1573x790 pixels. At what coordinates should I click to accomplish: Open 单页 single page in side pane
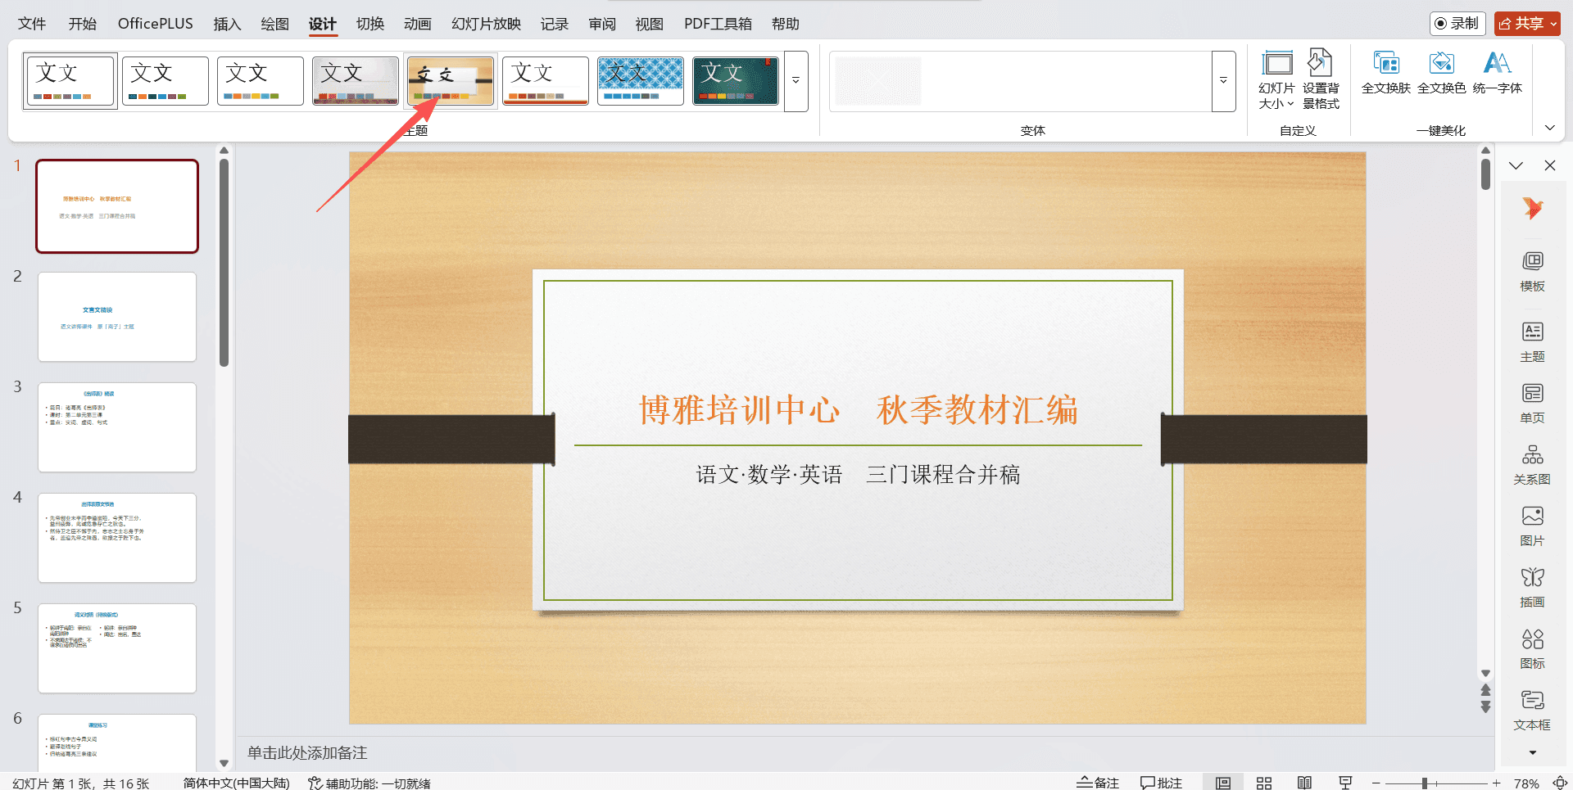tap(1533, 404)
